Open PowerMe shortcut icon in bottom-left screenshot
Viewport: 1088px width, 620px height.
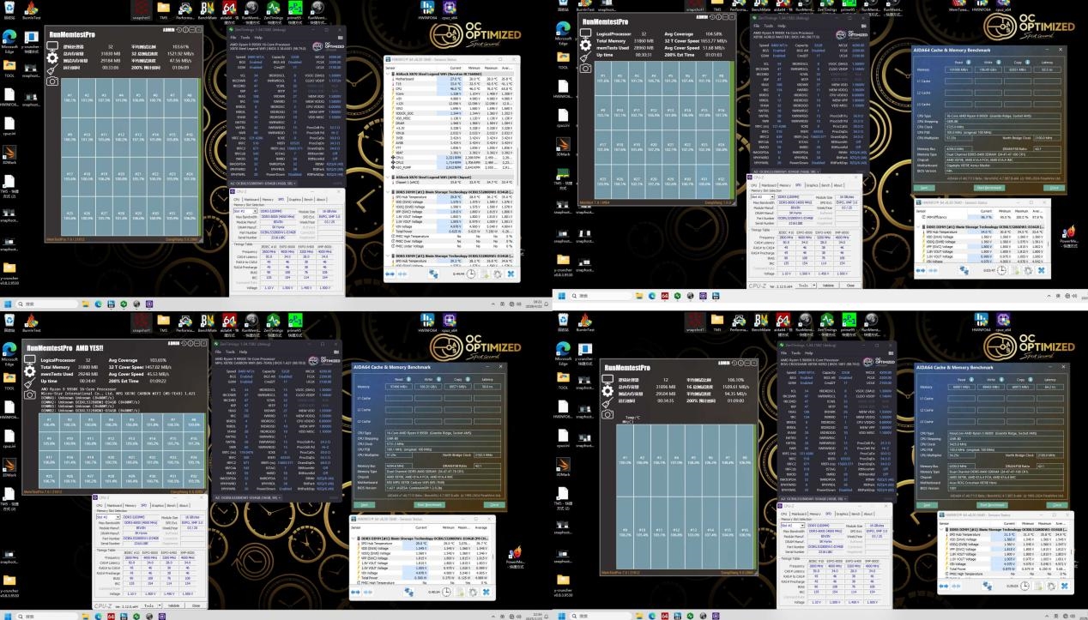coord(514,557)
